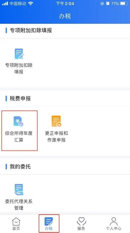130x233 pixels.
Task: Tap the 首页 house icon
Action: tap(16, 221)
